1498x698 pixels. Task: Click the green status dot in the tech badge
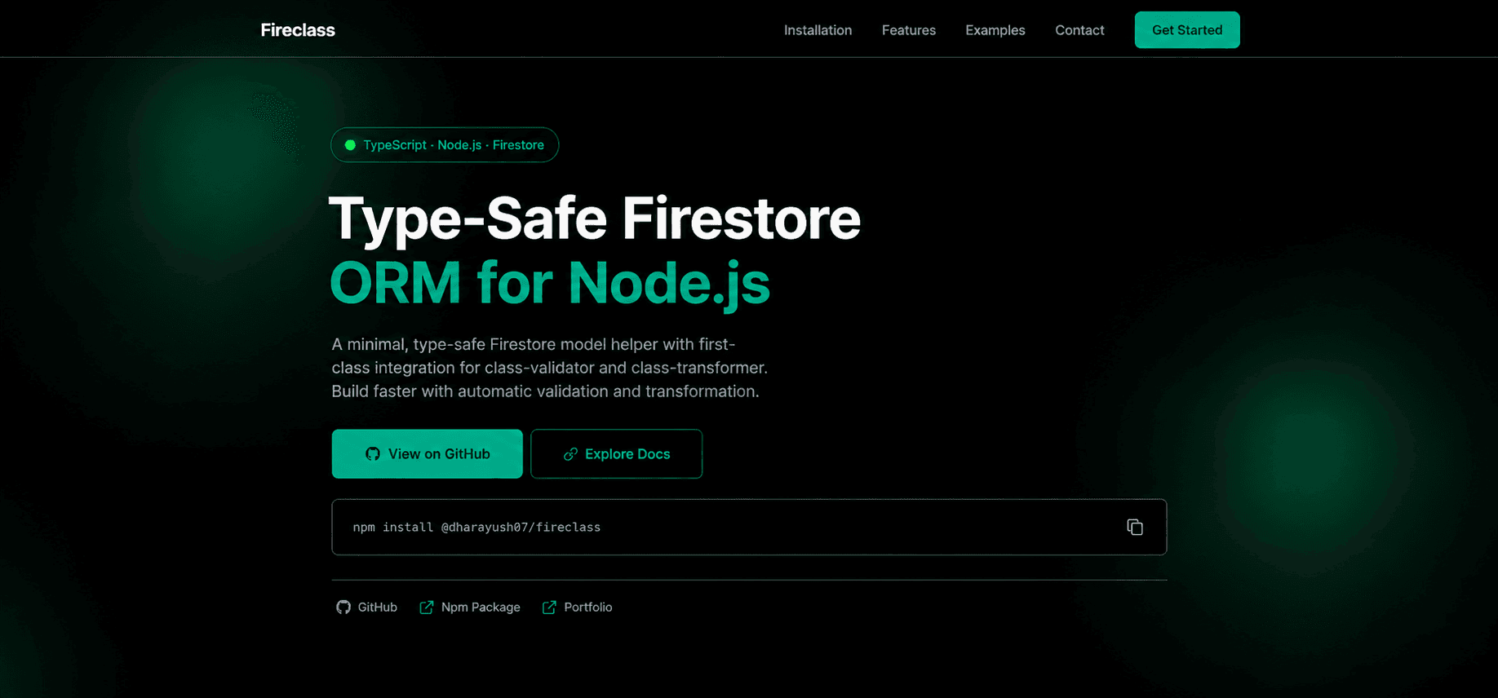tap(350, 145)
